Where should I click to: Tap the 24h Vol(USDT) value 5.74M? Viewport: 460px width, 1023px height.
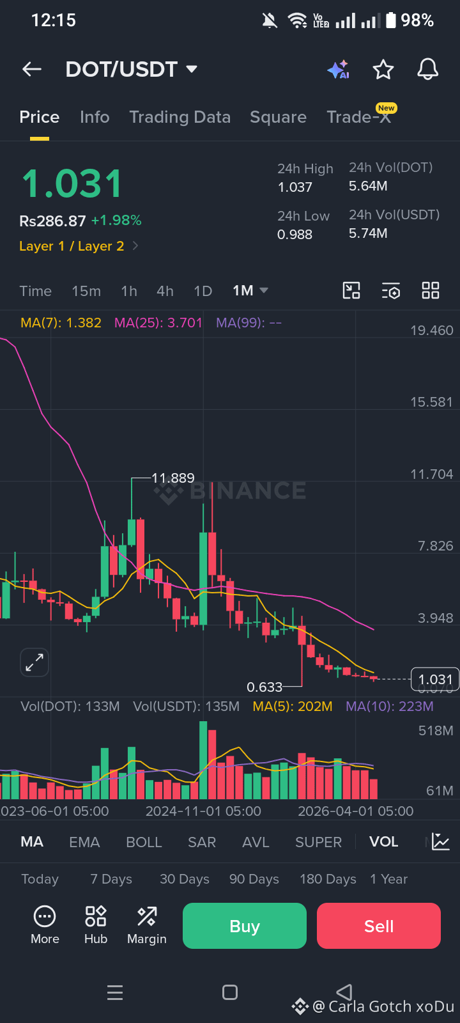(x=368, y=233)
